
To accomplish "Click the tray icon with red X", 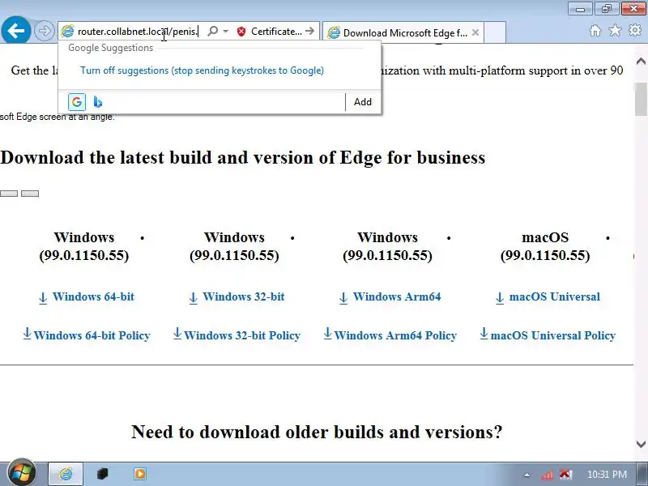I will click(x=565, y=474).
